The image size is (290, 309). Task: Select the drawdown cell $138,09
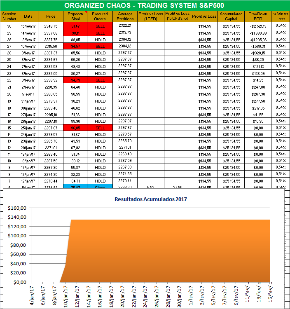(258, 73)
